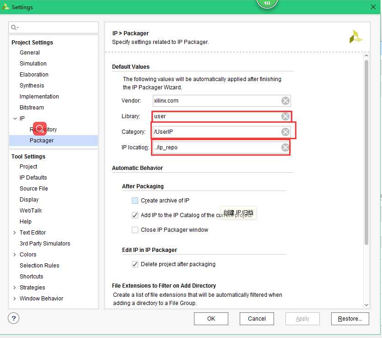Viewport: 382px width, 338px height.
Task: Clear the Library field value
Action: (x=285, y=116)
